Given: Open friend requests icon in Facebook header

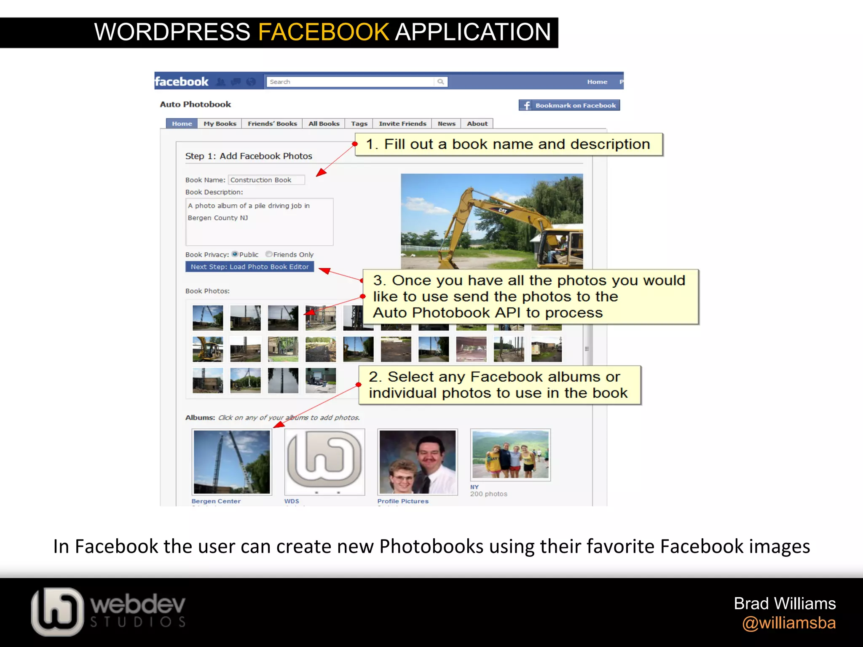Looking at the screenshot, I should [x=220, y=82].
